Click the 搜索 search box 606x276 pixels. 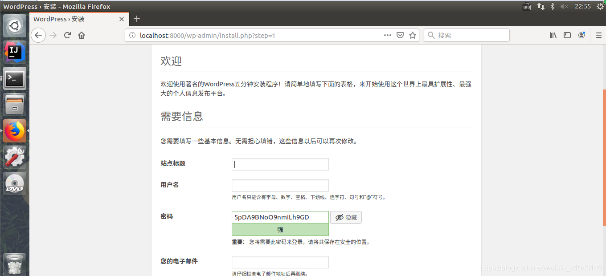pos(467,35)
